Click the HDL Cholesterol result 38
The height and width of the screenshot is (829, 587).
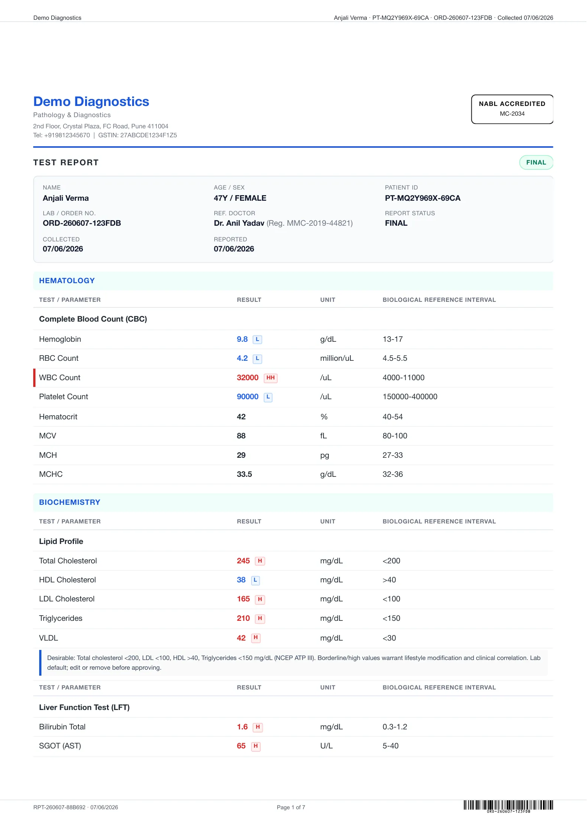tap(241, 580)
